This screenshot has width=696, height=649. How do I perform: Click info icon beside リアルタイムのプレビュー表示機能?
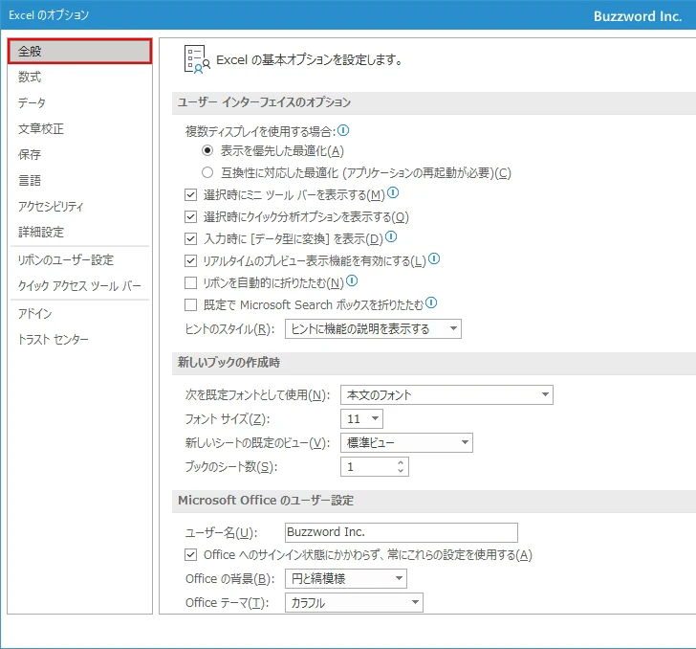pos(434,259)
